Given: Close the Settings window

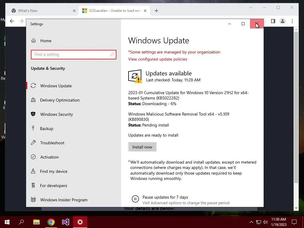Looking at the screenshot, I should point(257,24).
